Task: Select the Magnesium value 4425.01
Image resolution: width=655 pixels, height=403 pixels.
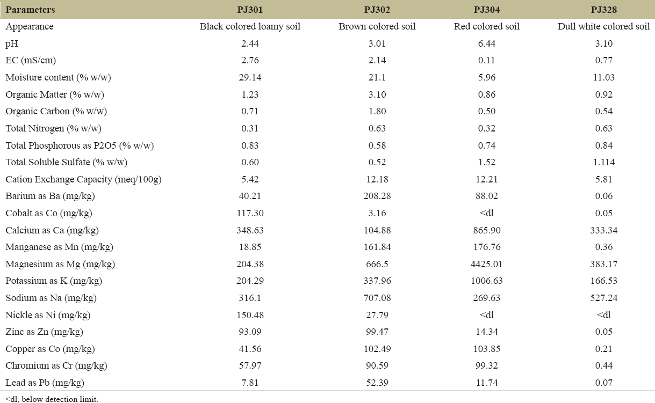Action: 487,264
